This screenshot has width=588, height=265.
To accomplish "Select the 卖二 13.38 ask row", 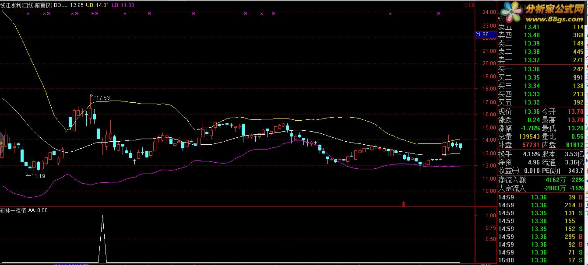I will tap(541, 52).
